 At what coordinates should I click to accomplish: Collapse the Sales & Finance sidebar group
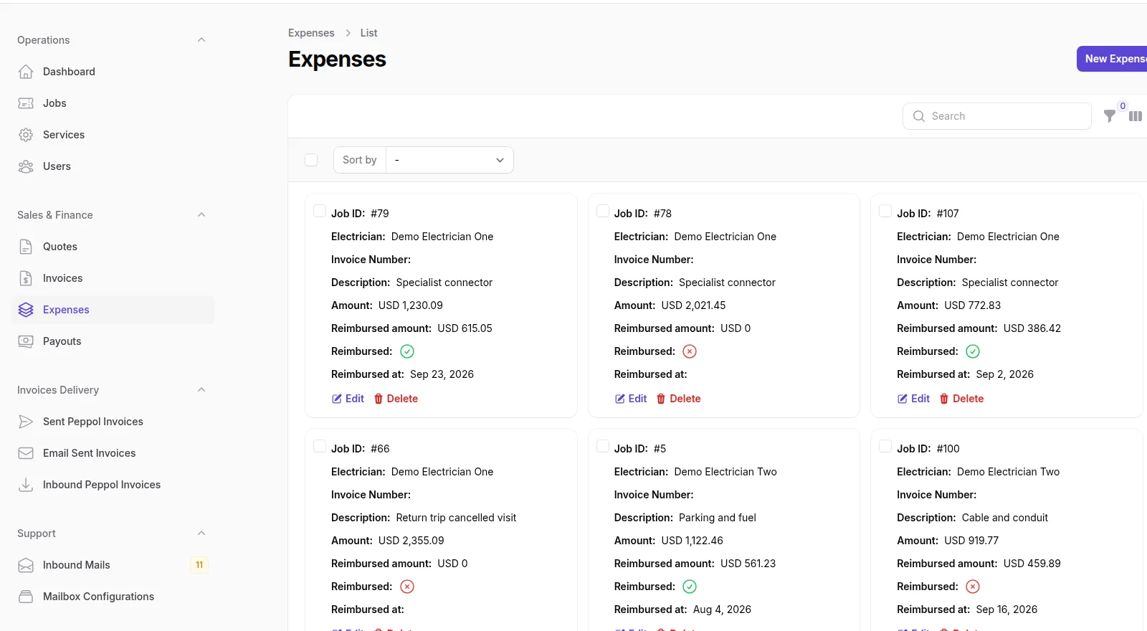(x=201, y=215)
